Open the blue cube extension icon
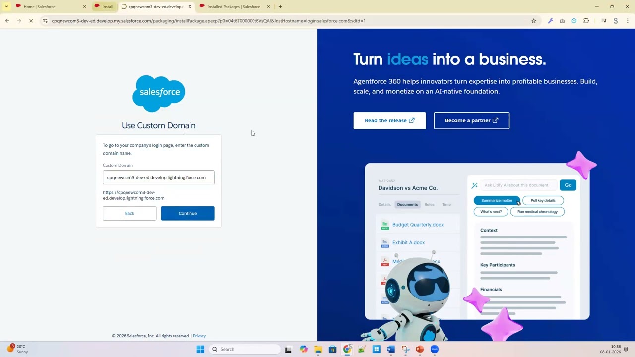Viewport: 635px width, 357px height. (x=574, y=21)
